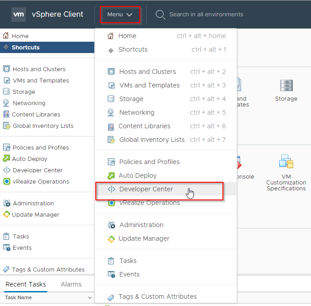
Task: Click Storage shortcut tile icon on right
Action: coord(286,85)
